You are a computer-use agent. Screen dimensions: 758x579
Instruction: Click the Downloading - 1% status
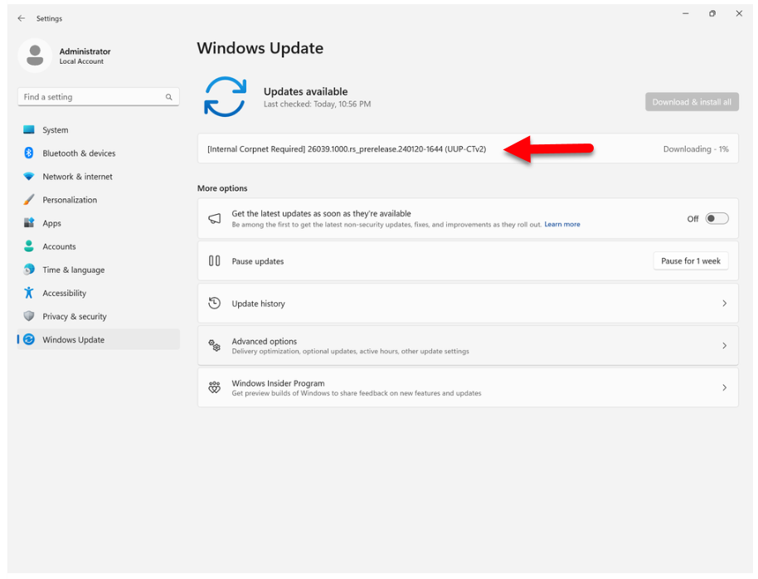tap(696, 149)
